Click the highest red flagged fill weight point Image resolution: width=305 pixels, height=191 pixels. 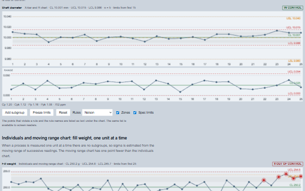[286, 174]
